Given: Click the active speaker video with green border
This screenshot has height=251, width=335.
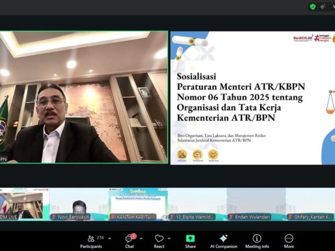Looking at the screenshot, I should 84,97.
